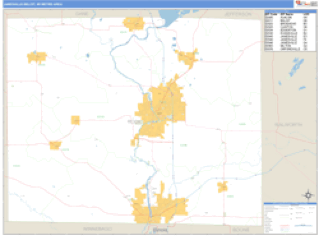Click the WINNEBAGO county label
Screen dimensions: 319x240
click(98, 229)
